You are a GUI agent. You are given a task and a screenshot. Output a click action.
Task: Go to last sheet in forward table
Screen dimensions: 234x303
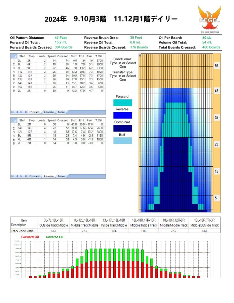click(26, 112)
